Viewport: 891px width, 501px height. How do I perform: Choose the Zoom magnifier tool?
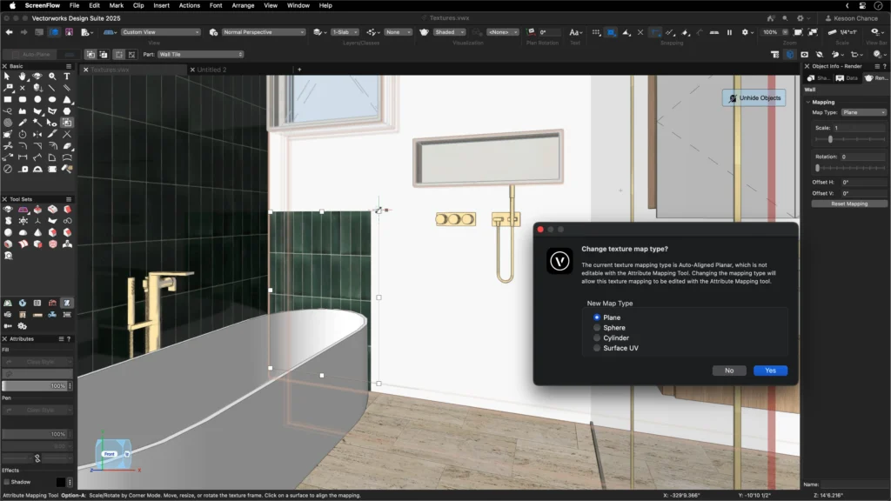(52, 77)
